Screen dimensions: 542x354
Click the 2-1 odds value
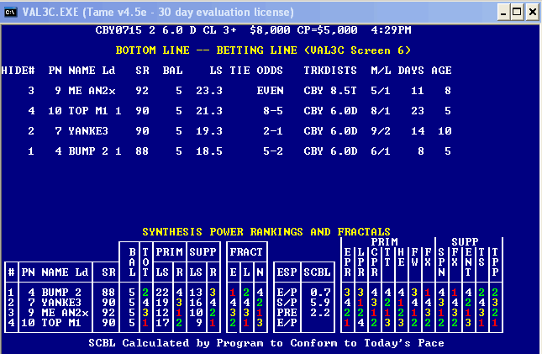[273, 131]
